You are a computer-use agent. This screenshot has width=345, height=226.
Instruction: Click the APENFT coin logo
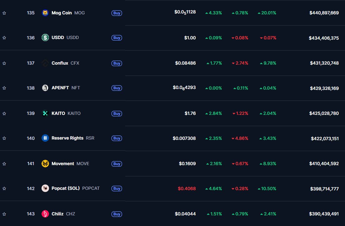45,88
